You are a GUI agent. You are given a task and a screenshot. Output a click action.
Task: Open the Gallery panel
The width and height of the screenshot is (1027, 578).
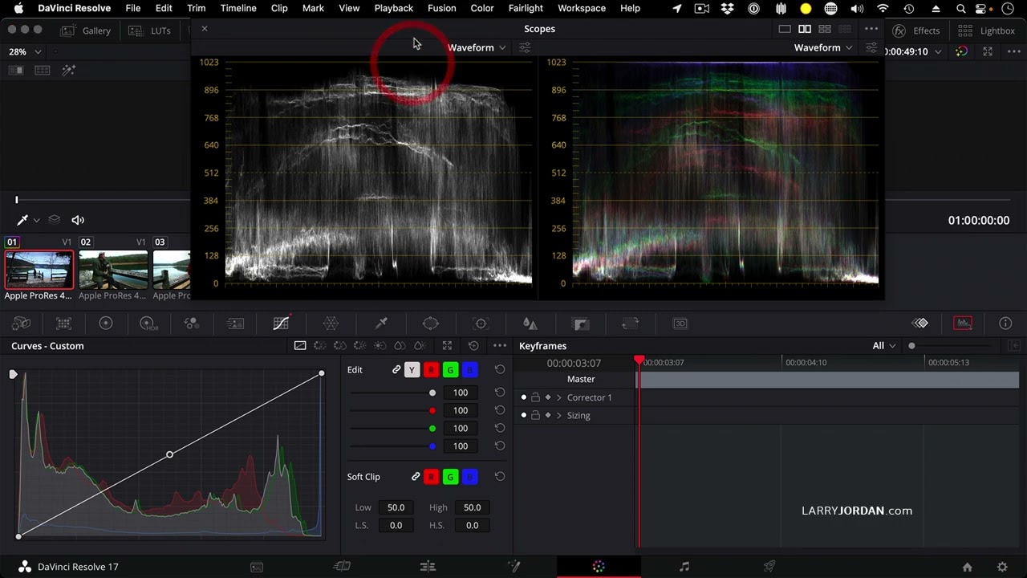[x=87, y=31]
